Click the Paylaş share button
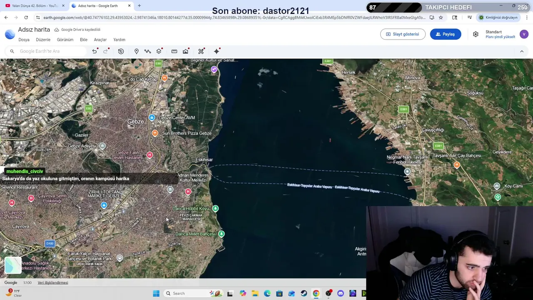Screen dimensions: 533x300 [x=446, y=34]
